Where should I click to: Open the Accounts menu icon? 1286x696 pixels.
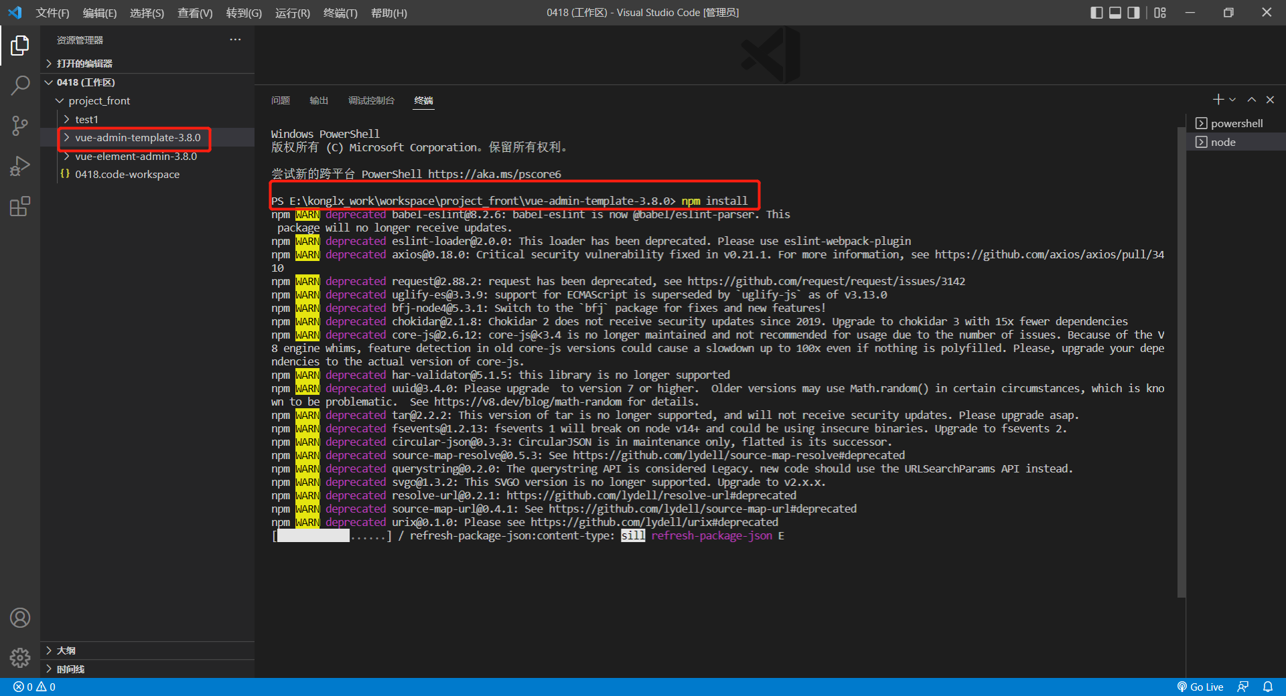[x=20, y=618]
